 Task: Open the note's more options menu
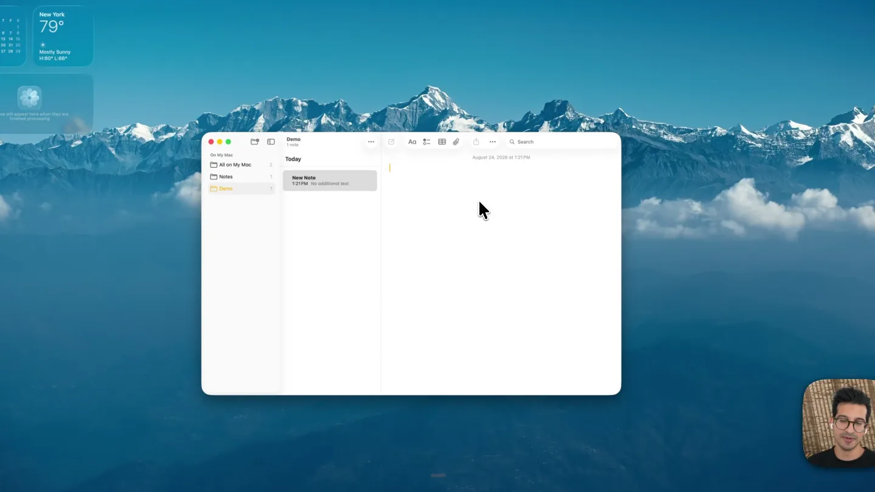point(493,142)
